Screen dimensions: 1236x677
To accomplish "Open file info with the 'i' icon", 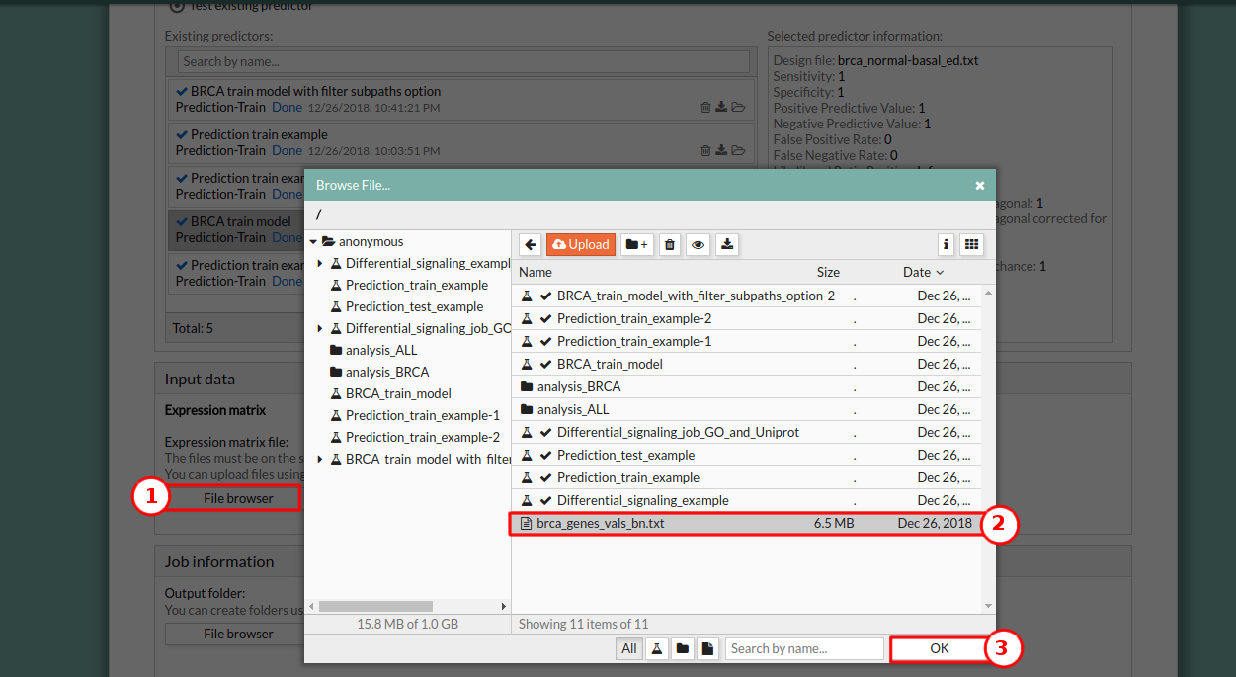I will coord(946,244).
